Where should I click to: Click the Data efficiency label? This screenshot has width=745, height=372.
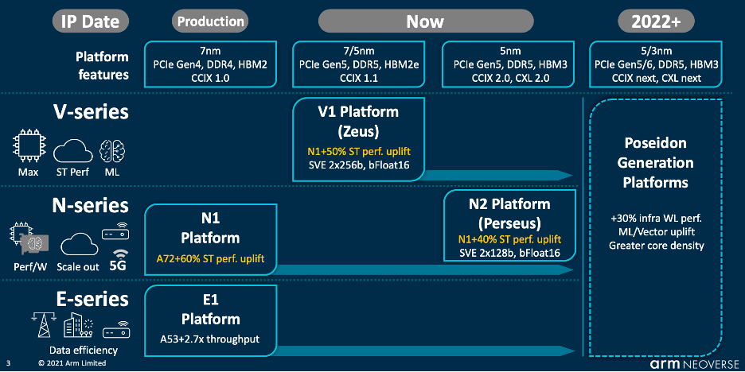click(x=83, y=351)
